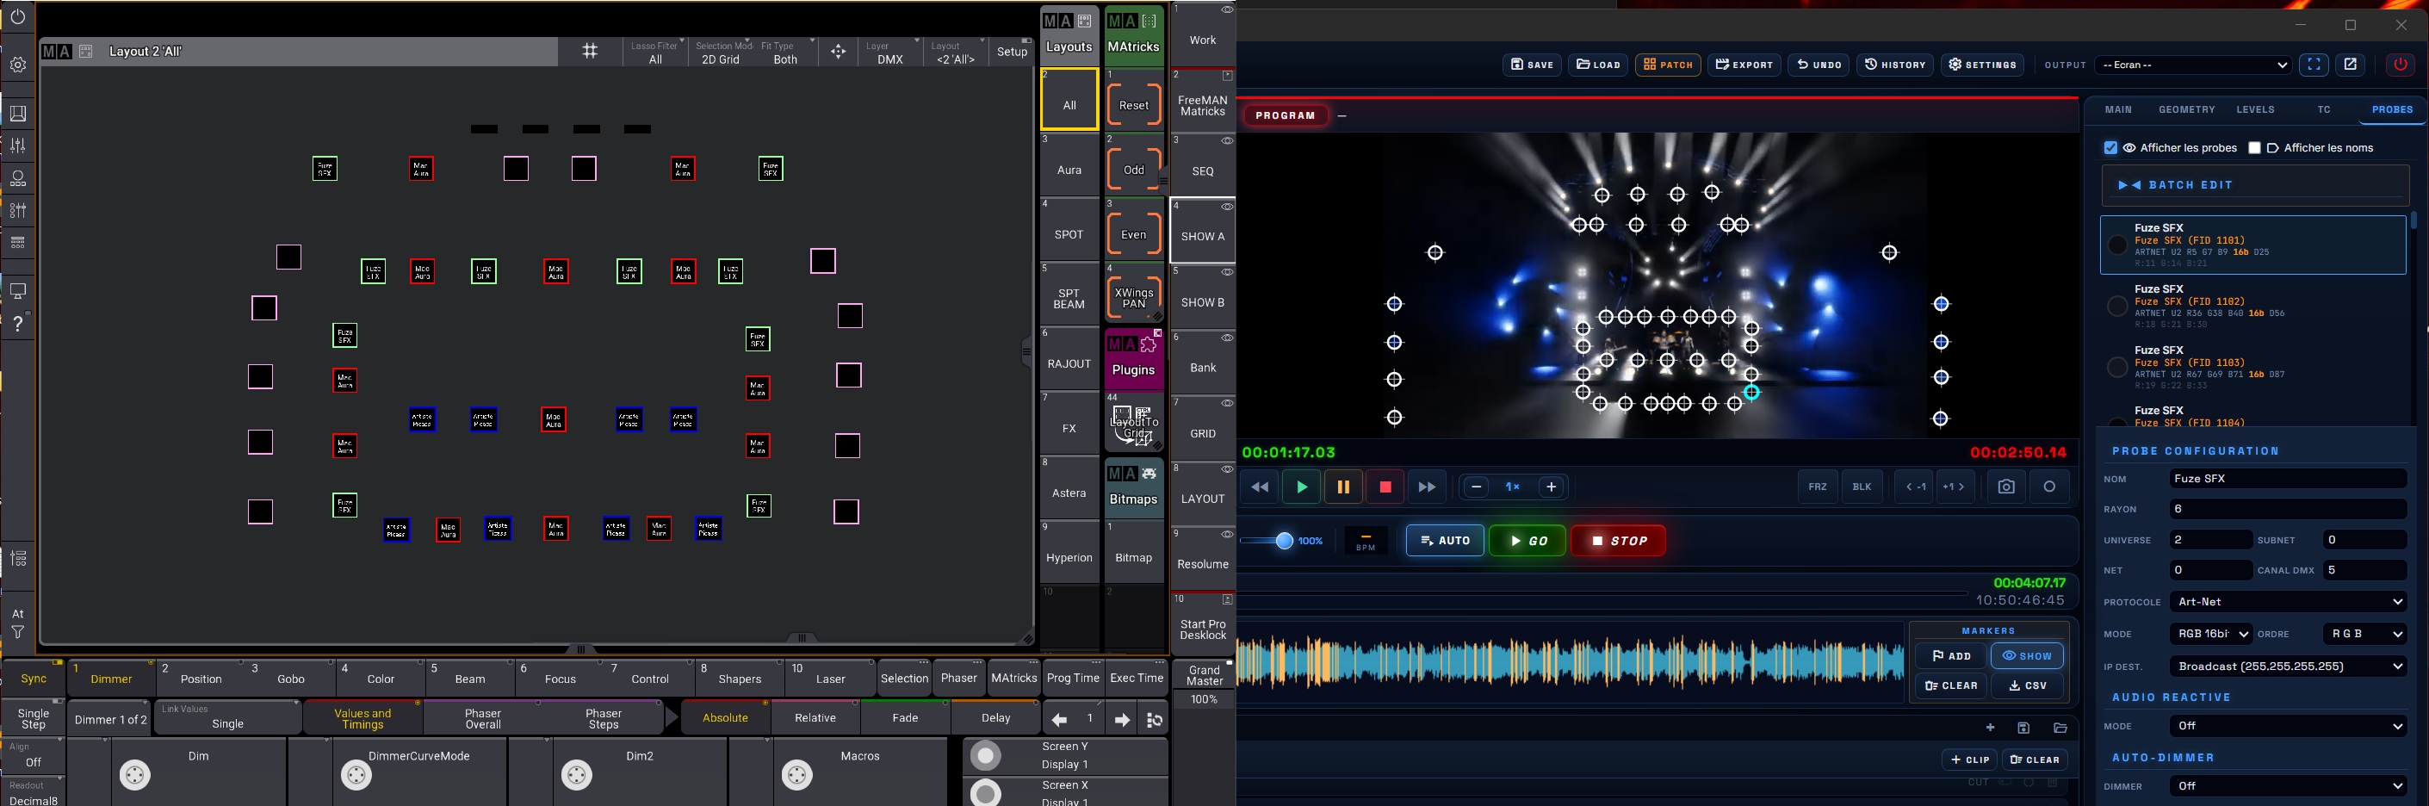Click the red square stop transport button
The image size is (2429, 806).
point(1385,487)
